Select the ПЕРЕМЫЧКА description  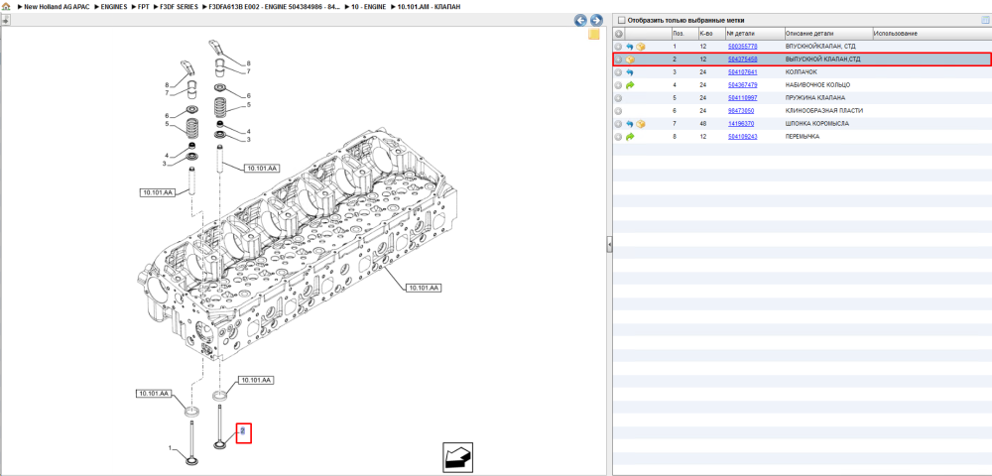click(803, 136)
